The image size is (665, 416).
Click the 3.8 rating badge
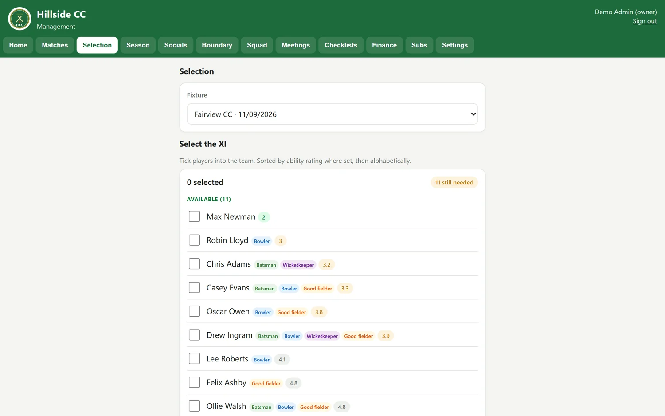pos(319,312)
